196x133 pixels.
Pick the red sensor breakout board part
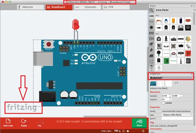(188, 53)
